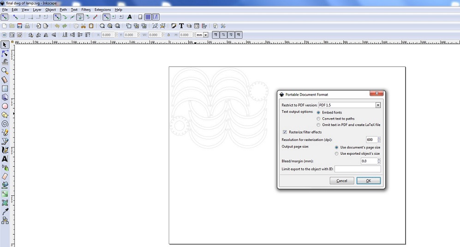Viewport: 460px width, 247px height.
Task: Click the Print document icon
Action: point(27,26)
